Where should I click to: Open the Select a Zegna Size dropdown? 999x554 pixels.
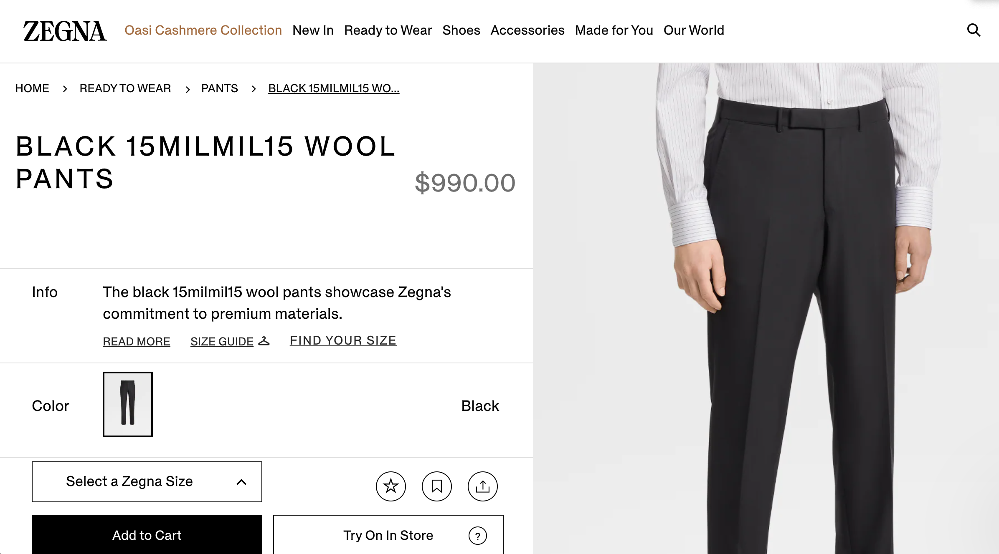pos(147,481)
